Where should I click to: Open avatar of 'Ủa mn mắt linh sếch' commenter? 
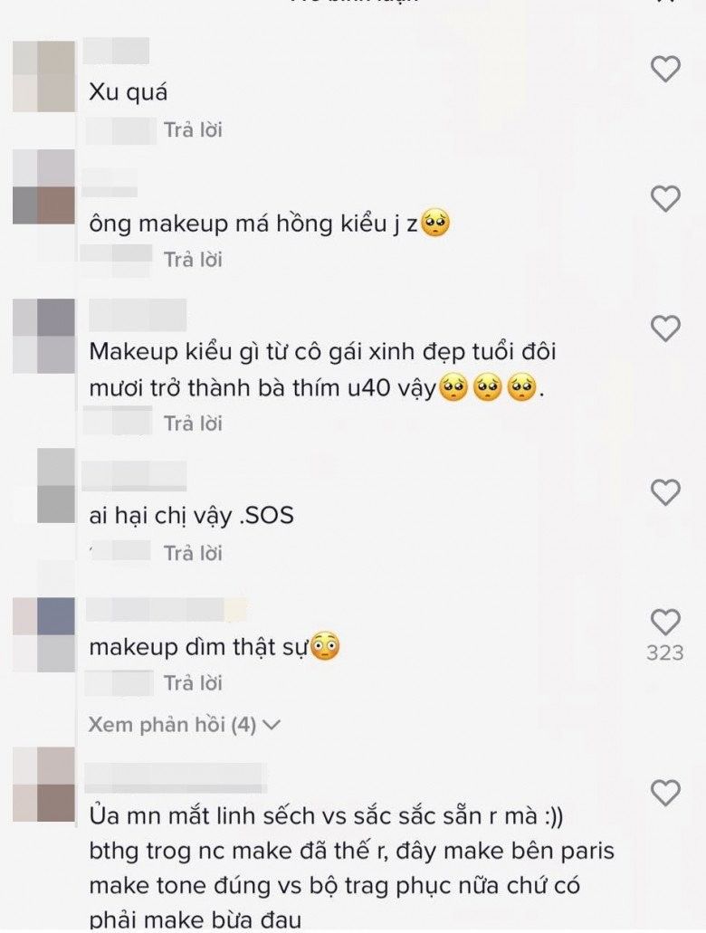44,785
